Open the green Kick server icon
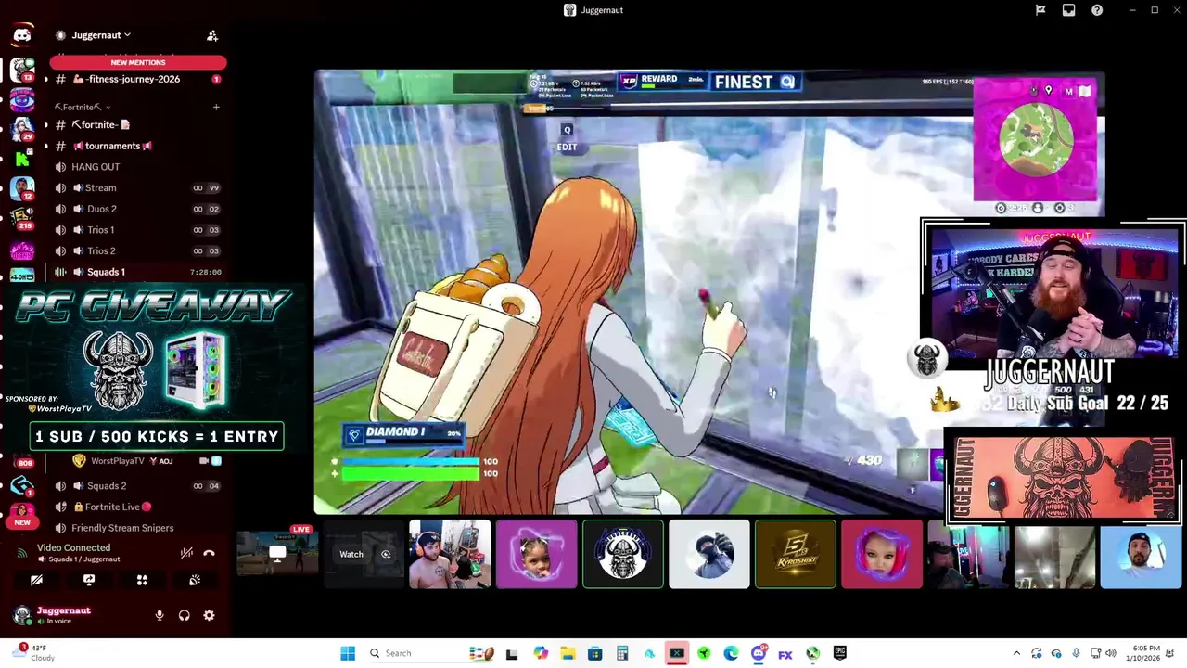This screenshot has height=668, width=1187. point(20,157)
